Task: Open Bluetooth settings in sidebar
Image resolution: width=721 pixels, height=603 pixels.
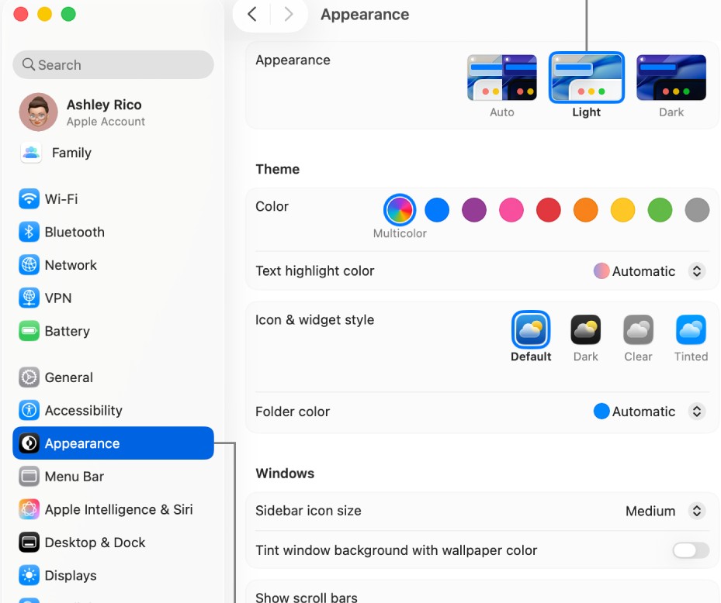Action: [74, 233]
